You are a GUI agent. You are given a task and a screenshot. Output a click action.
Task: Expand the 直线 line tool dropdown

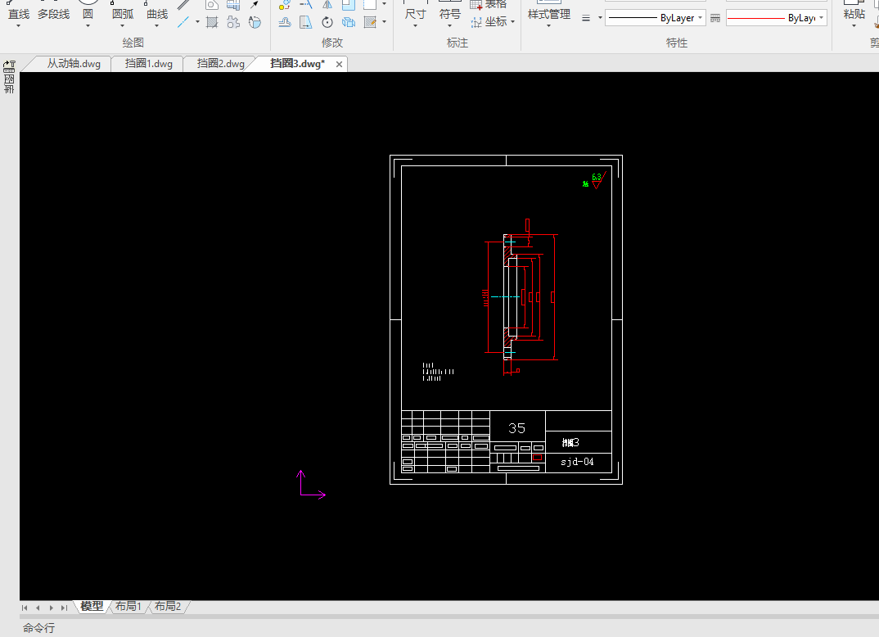coord(19,26)
